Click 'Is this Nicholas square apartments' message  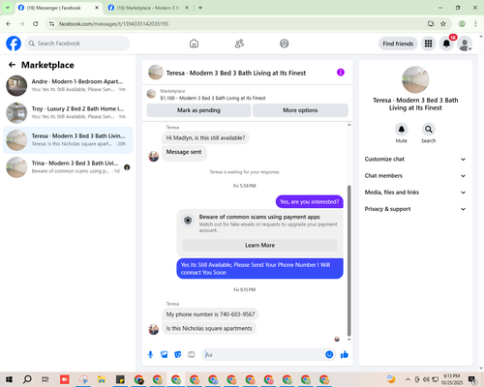[209, 328]
